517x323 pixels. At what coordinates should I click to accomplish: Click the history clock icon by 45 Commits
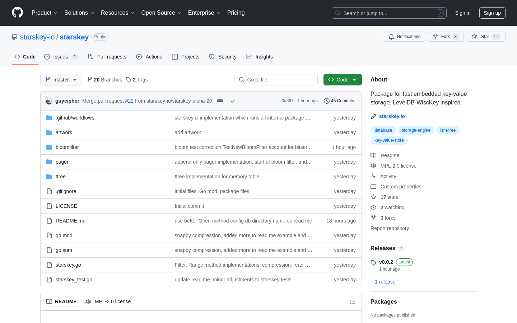(326, 101)
